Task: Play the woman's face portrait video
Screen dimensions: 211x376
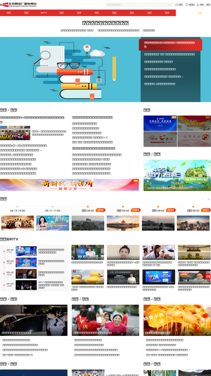Action: point(123,253)
